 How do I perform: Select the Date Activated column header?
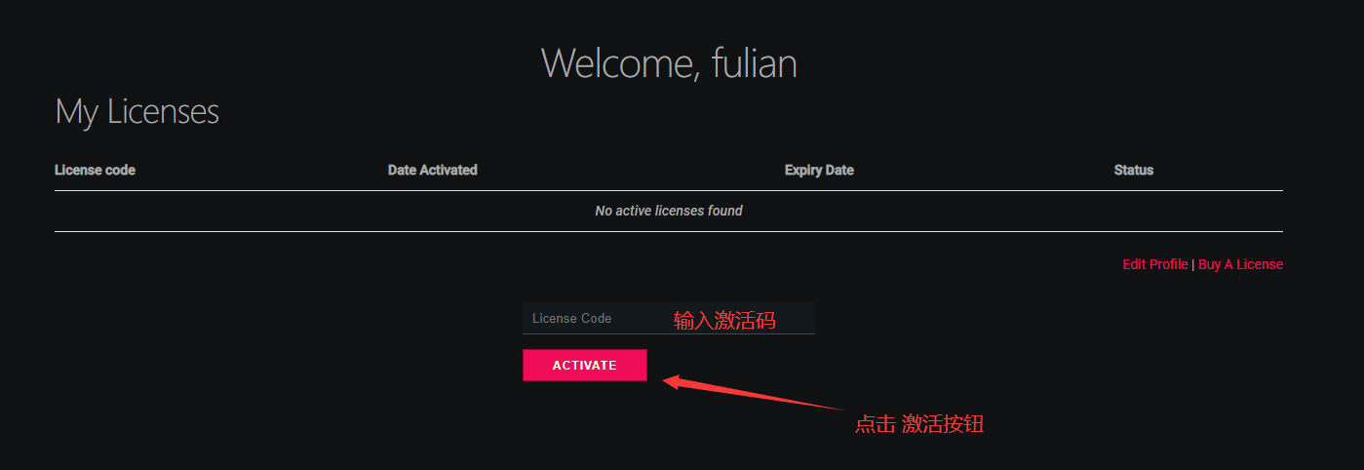coord(432,170)
